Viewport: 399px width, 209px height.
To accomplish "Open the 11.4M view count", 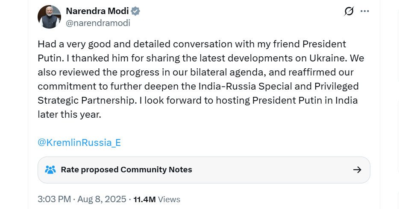I will [x=144, y=199].
